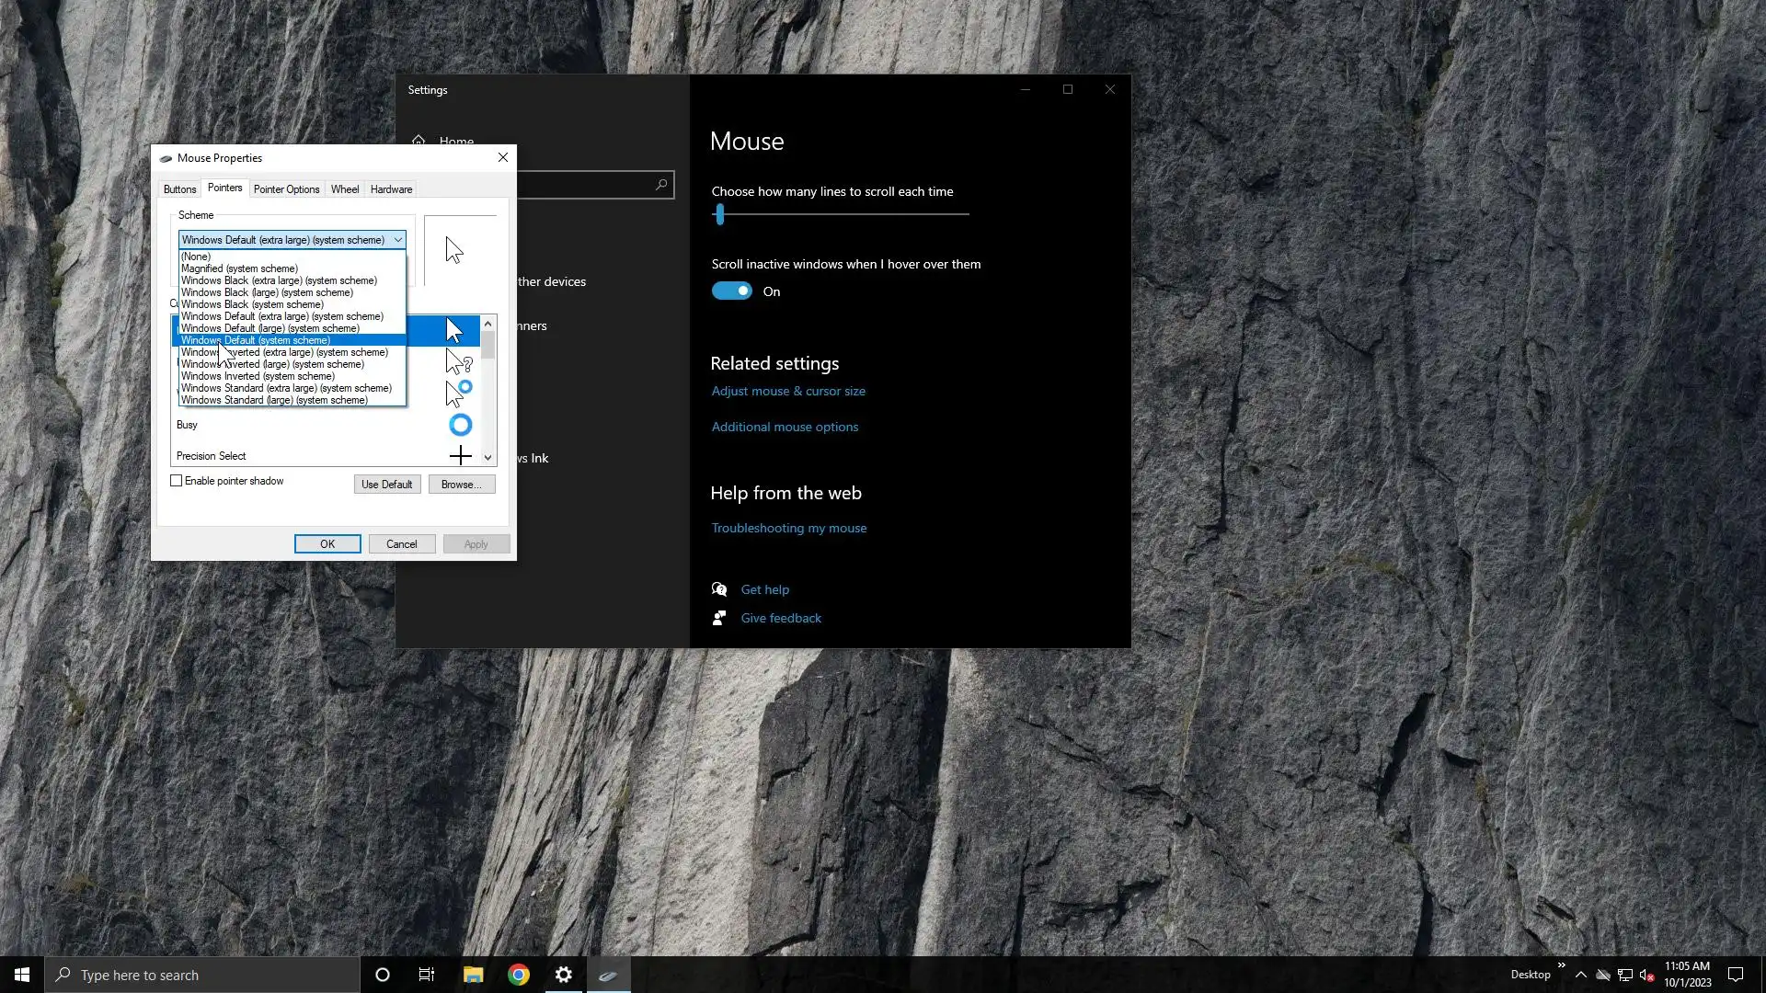Image resolution: width=1766 pixels, height=993 pixels.
Task: Click the search magnifier in Settings
Action: click(661, 185)
